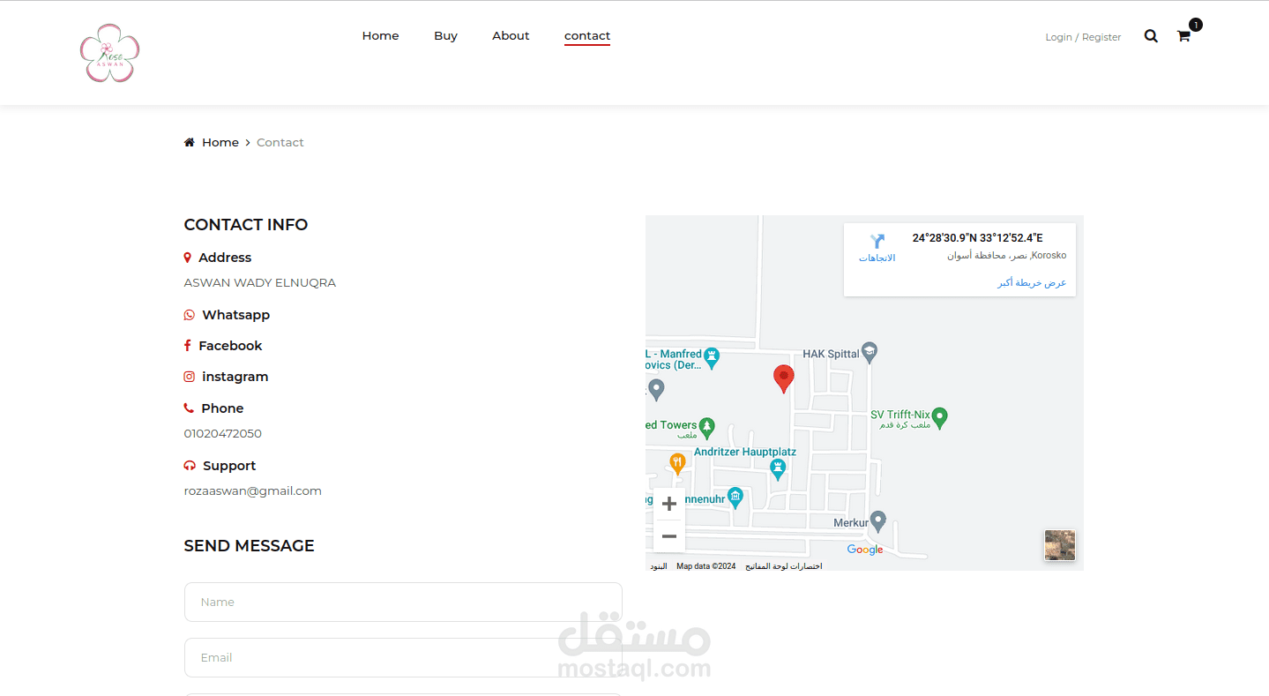This screenshot has height=696, width=1269.
Task: Click the Roza Aswan flower logo
Action: tap(109, 53)
